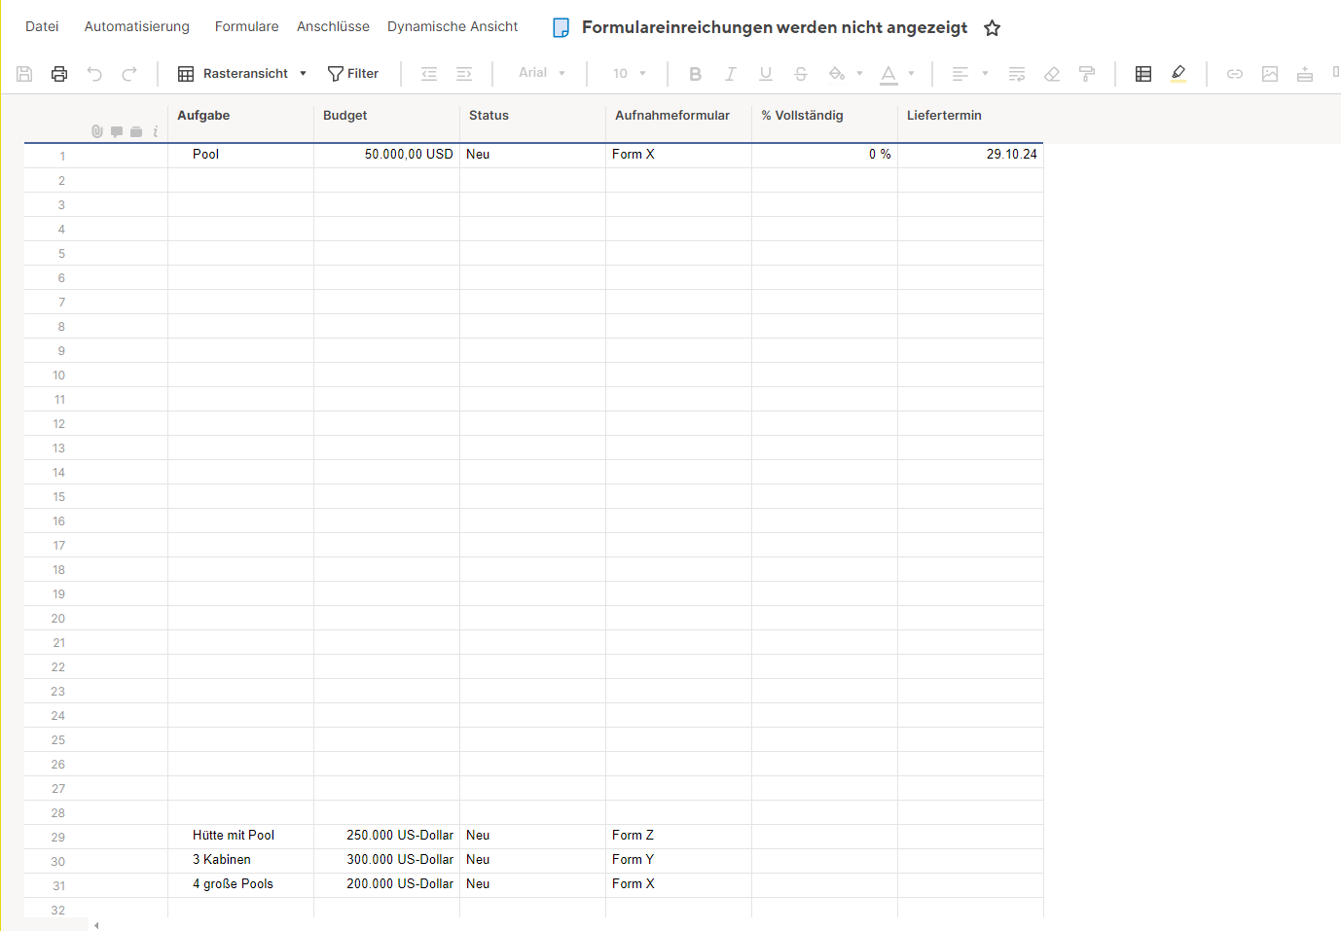Redo the previous action

click(x=129, y=74)
